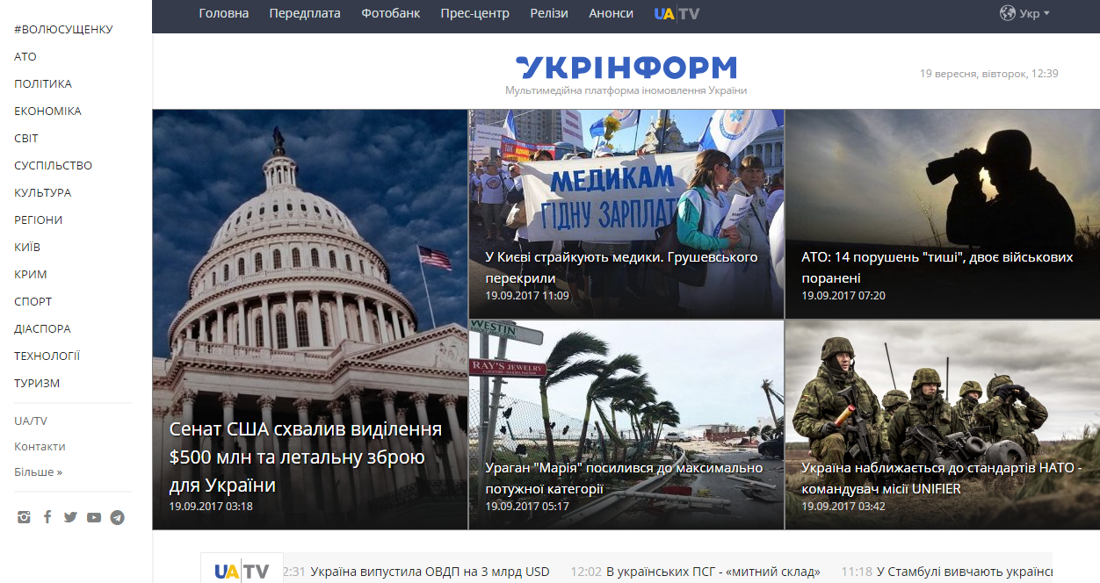Screen dimensions: 1100x583
Task: Click timestamp 19.09.2017 03:18
Action: coord(211,507)
